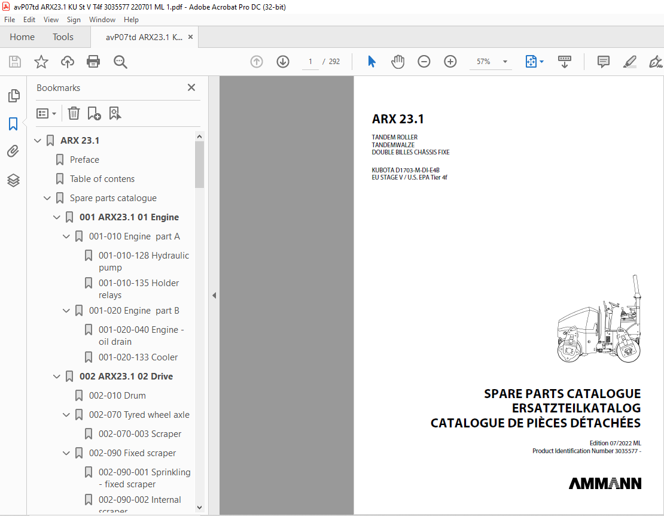Go to next page arrow
This screenshot has width=664, height=516.
(283, 62)
